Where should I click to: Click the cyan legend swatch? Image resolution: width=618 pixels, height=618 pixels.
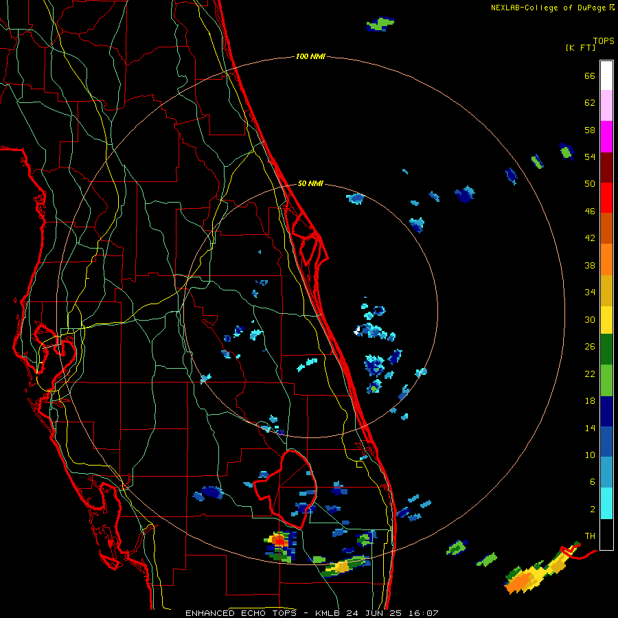pyautogui.click(x=606, y=503)
